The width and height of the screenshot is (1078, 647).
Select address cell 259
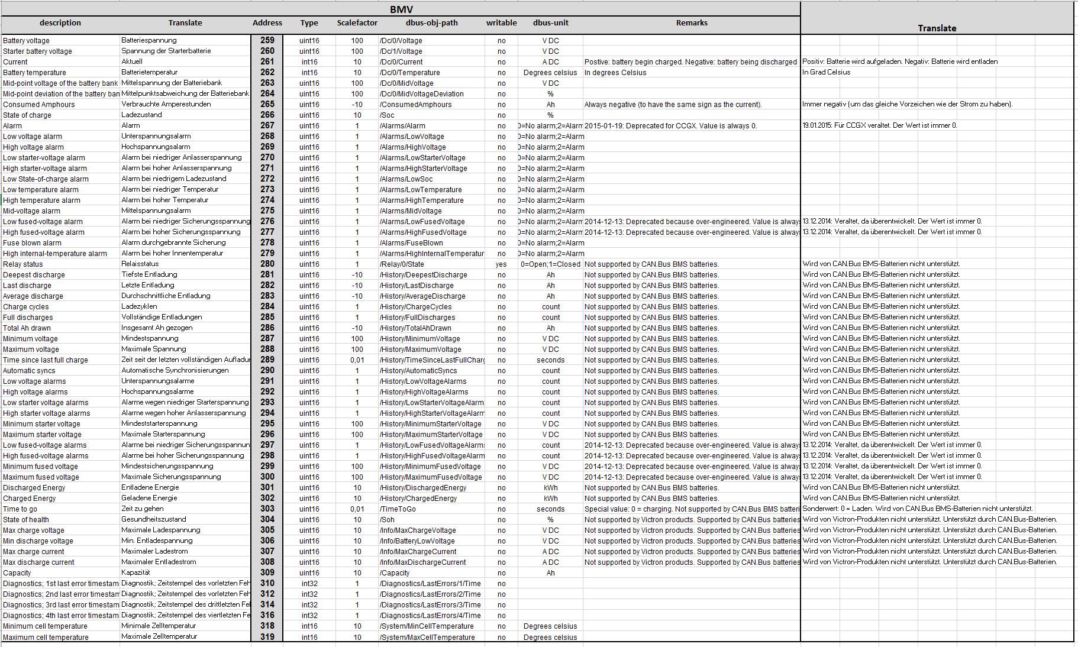[x=267, y=41]
